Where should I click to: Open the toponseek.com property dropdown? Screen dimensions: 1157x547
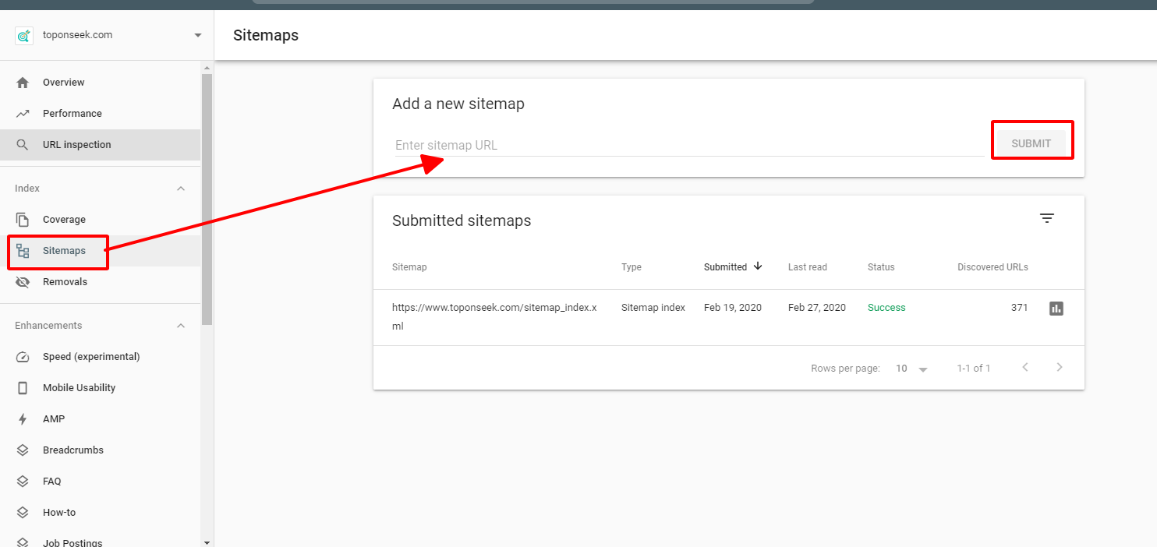198,35
